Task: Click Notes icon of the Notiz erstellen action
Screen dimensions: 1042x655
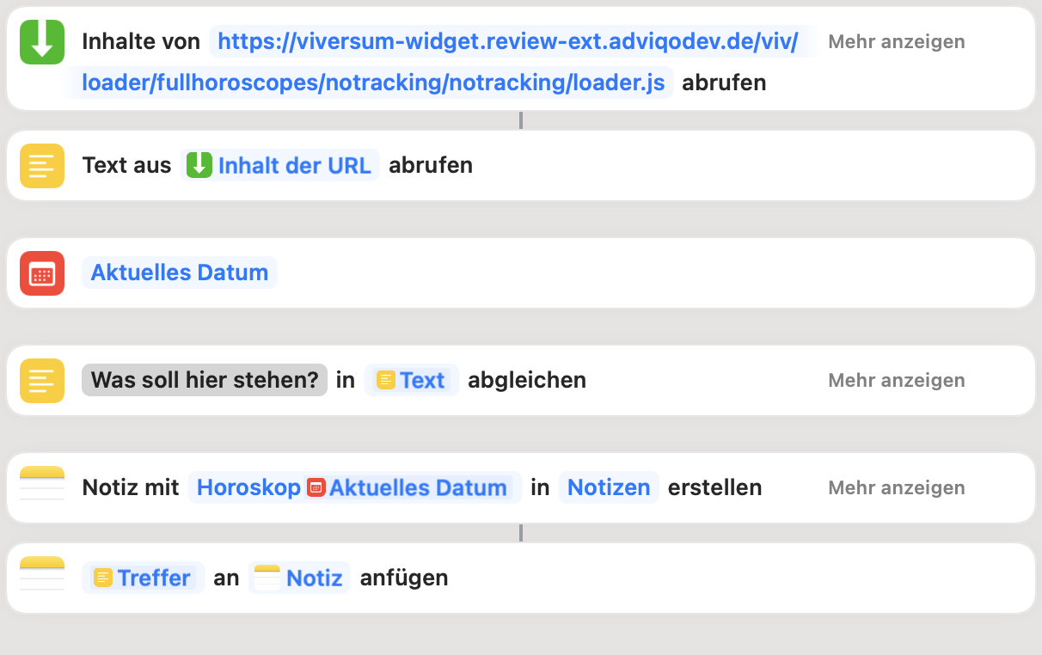Action: point(42,488)
